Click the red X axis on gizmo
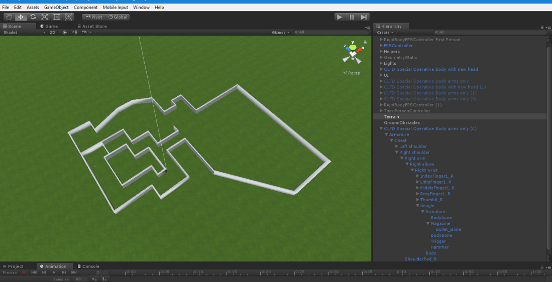Image resolution: width=552 pixels, height=282 pixels. coord(359,50)
